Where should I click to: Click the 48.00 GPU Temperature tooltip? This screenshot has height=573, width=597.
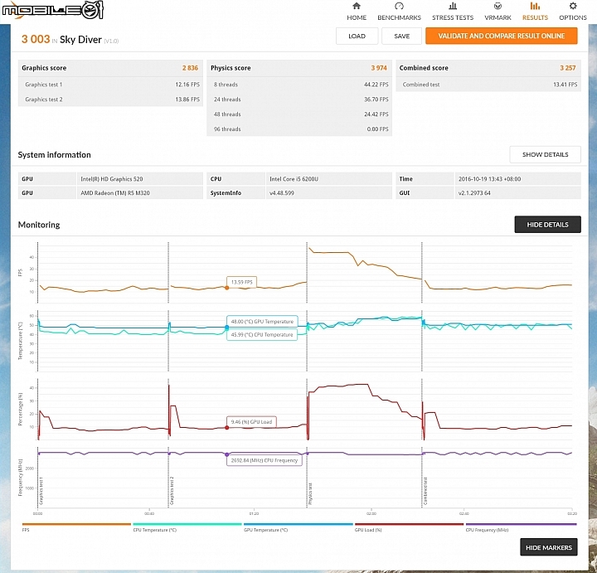coord(262,322)
